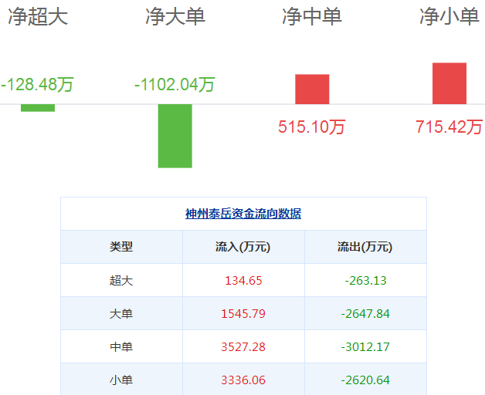
Task: Click inflow value 134.65
Action: pos(243,281)
